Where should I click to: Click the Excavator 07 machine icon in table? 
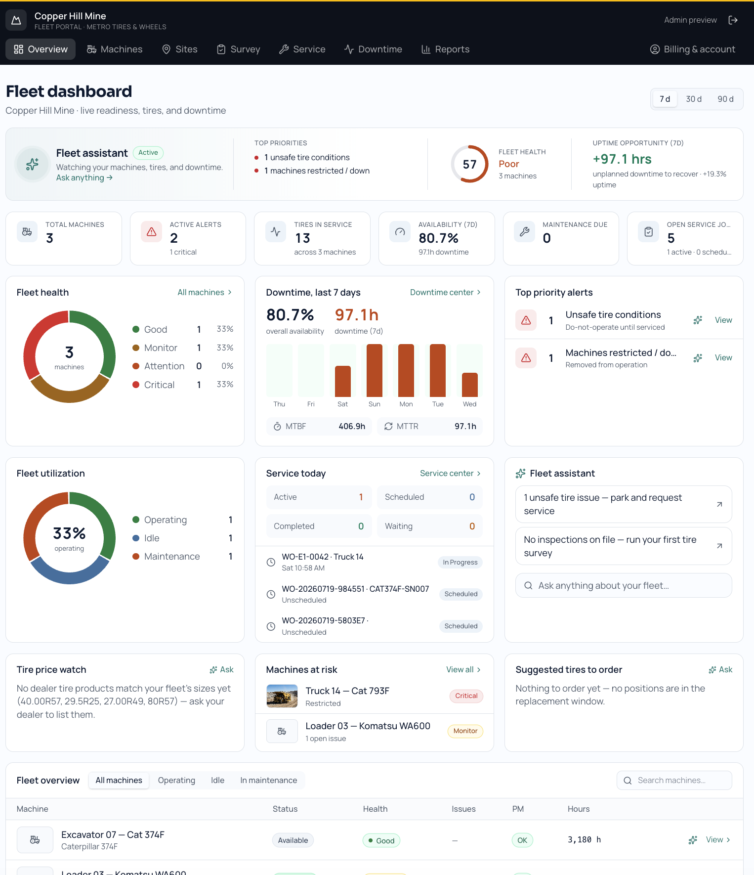coord(35,840)
